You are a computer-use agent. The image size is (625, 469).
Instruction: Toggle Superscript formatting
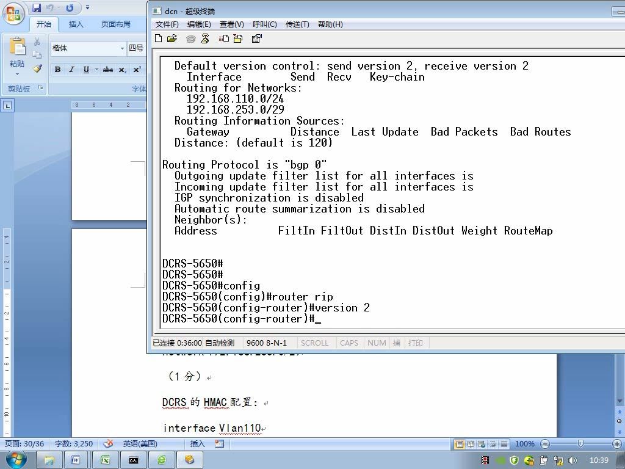pos(137,70)
